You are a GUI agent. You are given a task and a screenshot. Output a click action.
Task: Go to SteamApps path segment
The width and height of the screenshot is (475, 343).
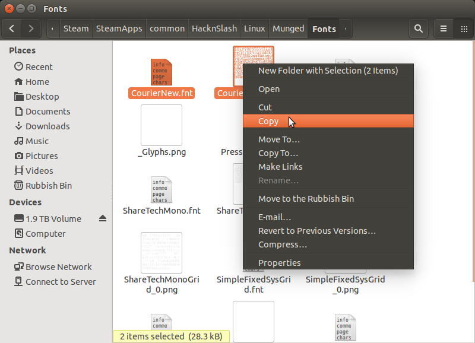(118, 28)
